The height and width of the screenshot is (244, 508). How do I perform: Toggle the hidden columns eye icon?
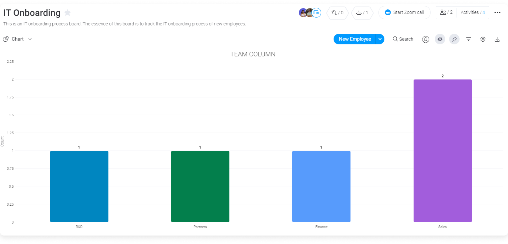point(440,39)
